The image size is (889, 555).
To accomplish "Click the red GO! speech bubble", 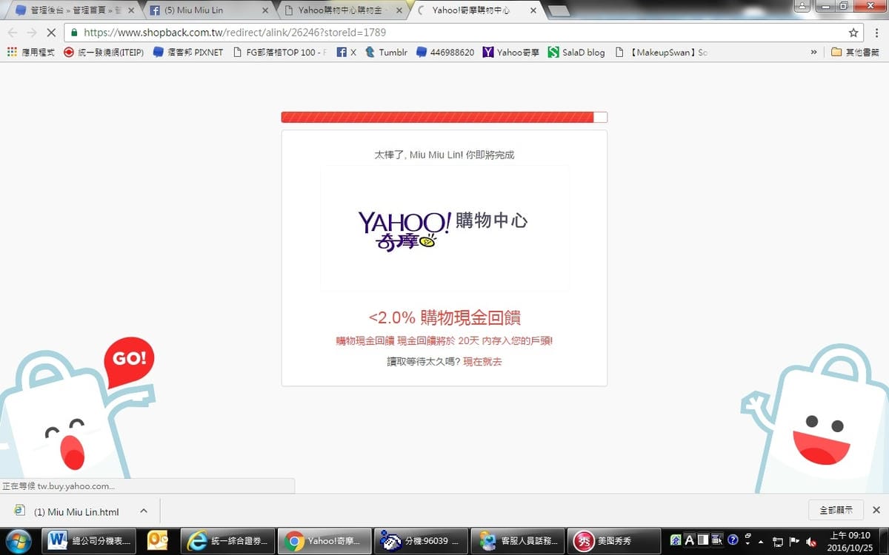I will coord(129,360).
